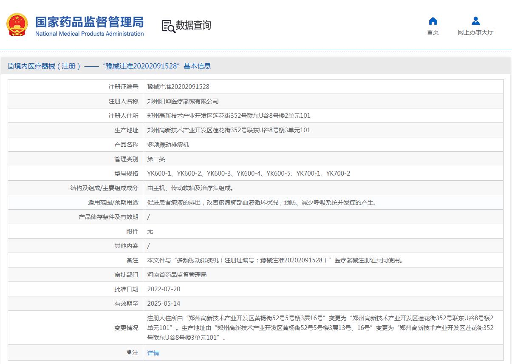This screenshot has height=364, width=512.
Task: Click the lightbulb icon next to 注
Action: [x=129, y=353]
